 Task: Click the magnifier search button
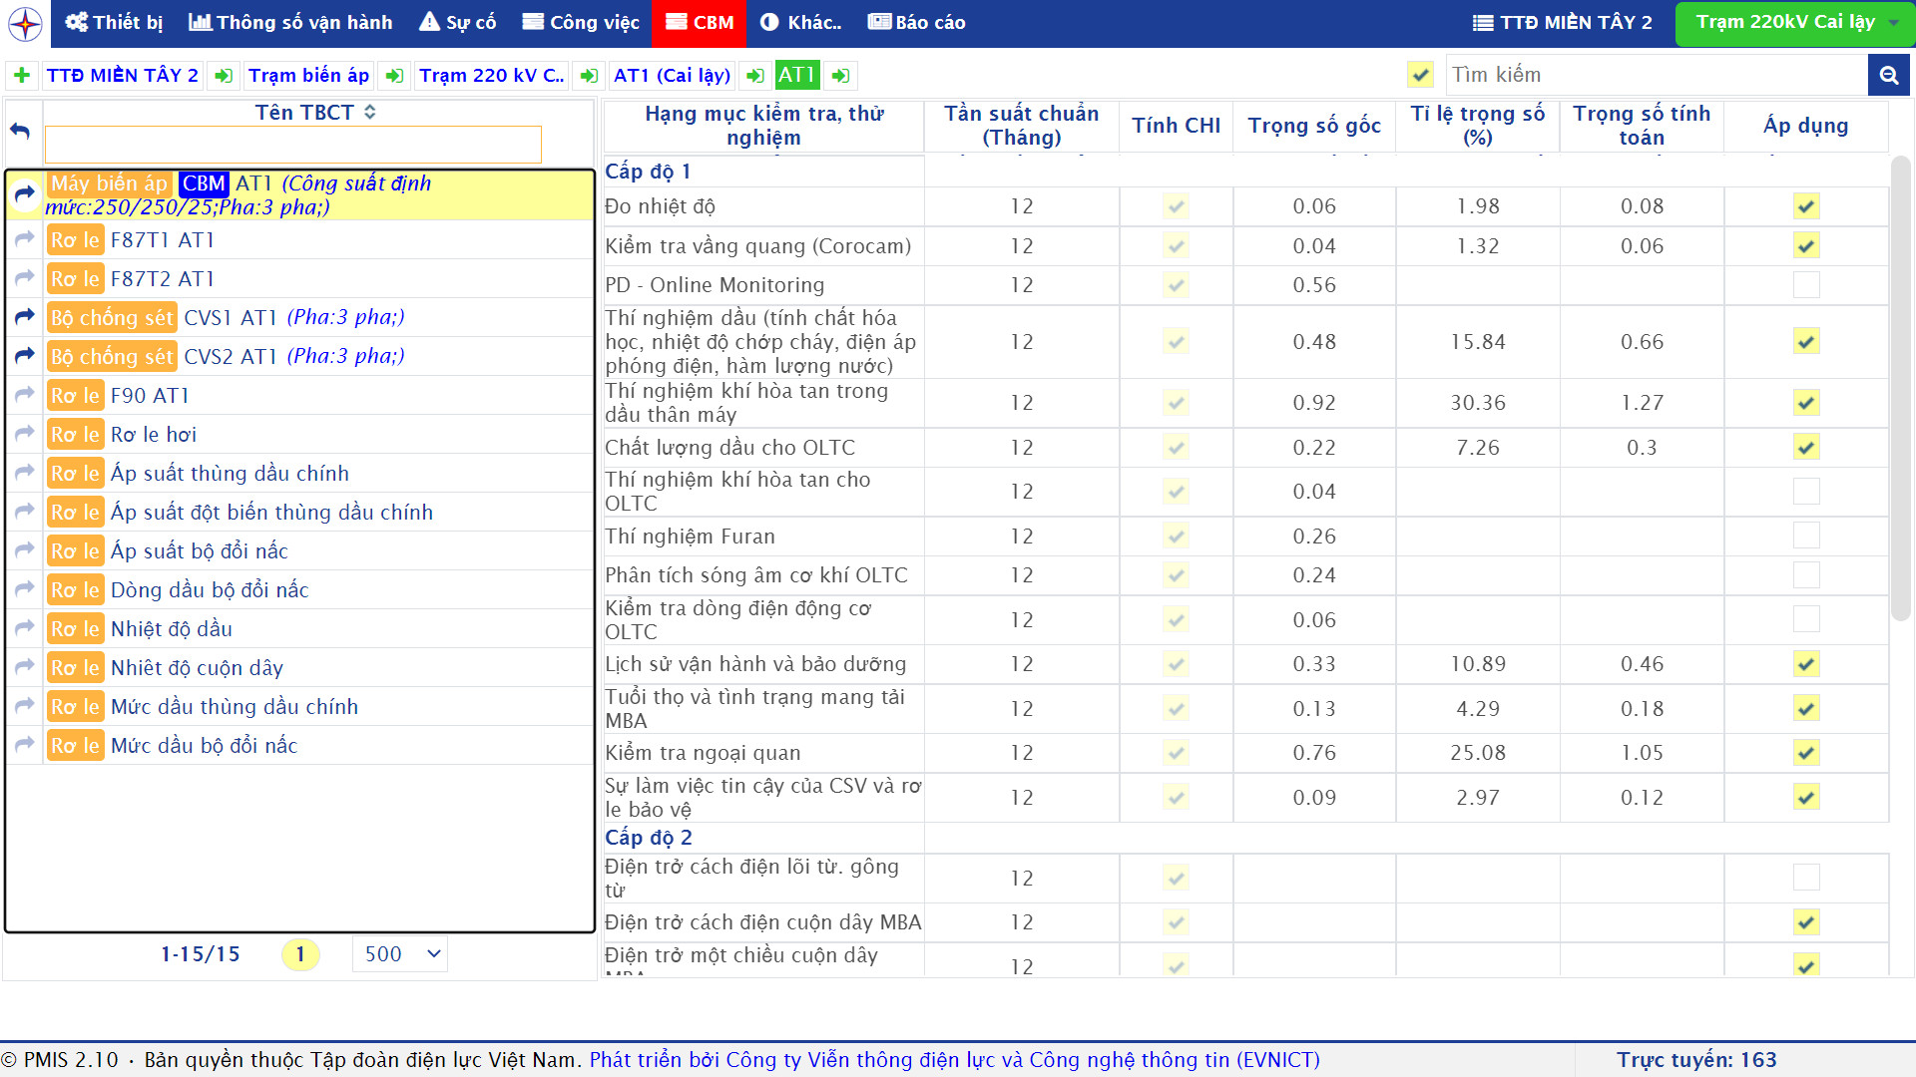1888,75
